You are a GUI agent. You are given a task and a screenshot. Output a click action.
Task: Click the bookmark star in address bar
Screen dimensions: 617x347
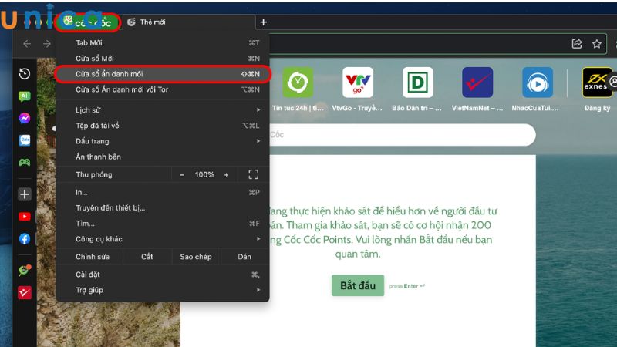597,44
